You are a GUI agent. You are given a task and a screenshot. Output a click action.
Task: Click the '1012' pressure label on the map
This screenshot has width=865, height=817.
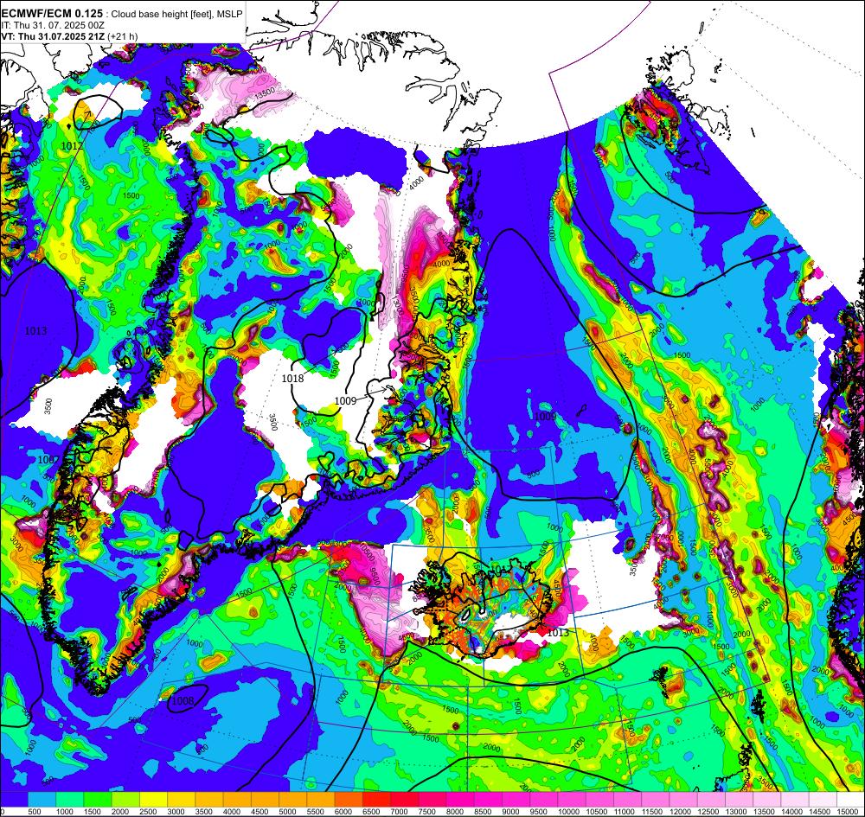tap(73, 145)
